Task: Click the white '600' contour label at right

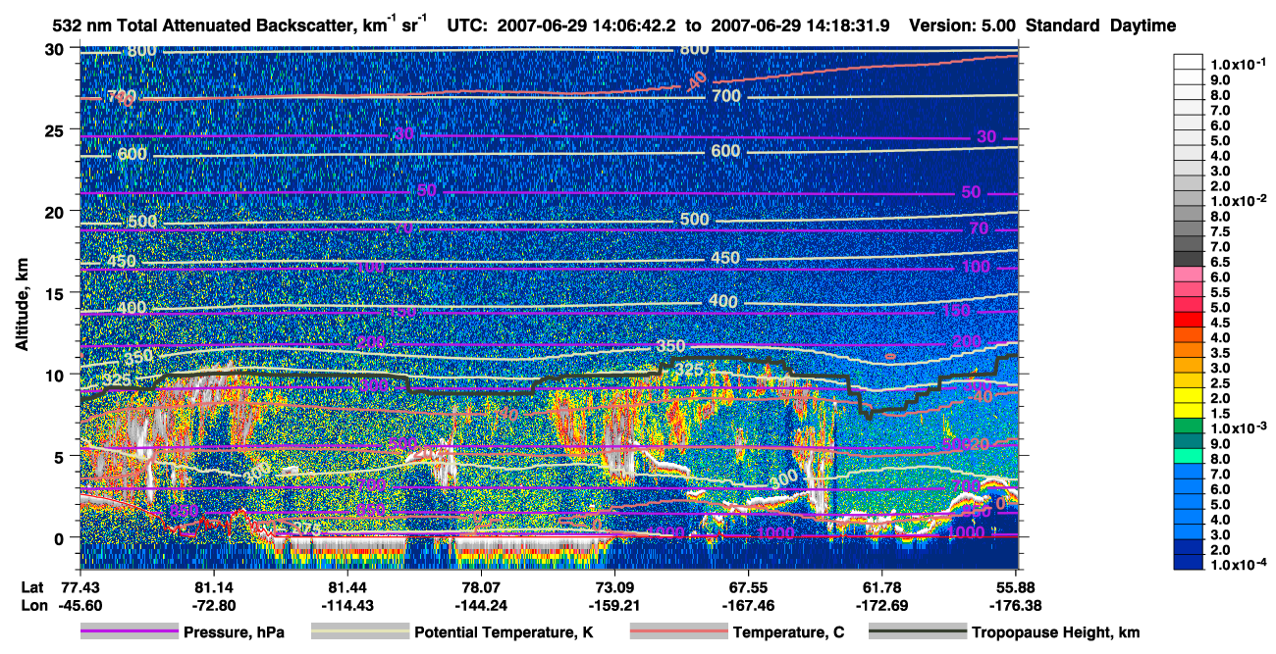Action: pyautogui.click(x=725, y=151)
